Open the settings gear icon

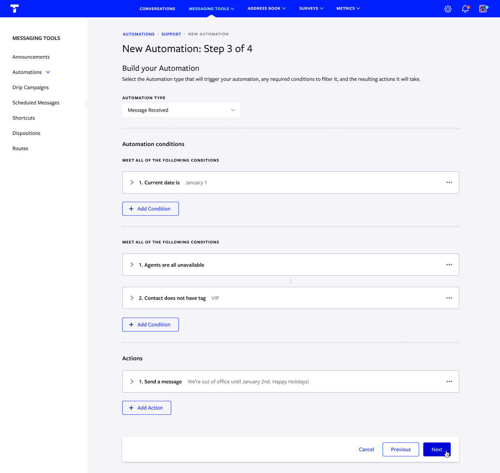pyautogui.click(x=448, y=9)
